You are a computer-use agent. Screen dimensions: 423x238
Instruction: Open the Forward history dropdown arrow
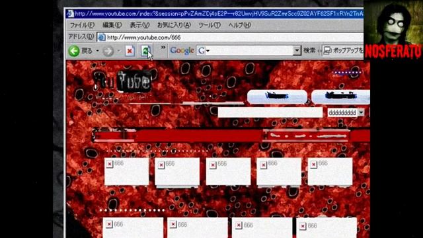118,51
